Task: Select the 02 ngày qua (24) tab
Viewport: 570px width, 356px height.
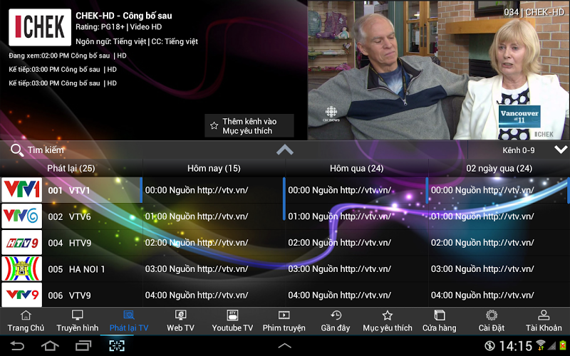Action: [x=499, y=168]
